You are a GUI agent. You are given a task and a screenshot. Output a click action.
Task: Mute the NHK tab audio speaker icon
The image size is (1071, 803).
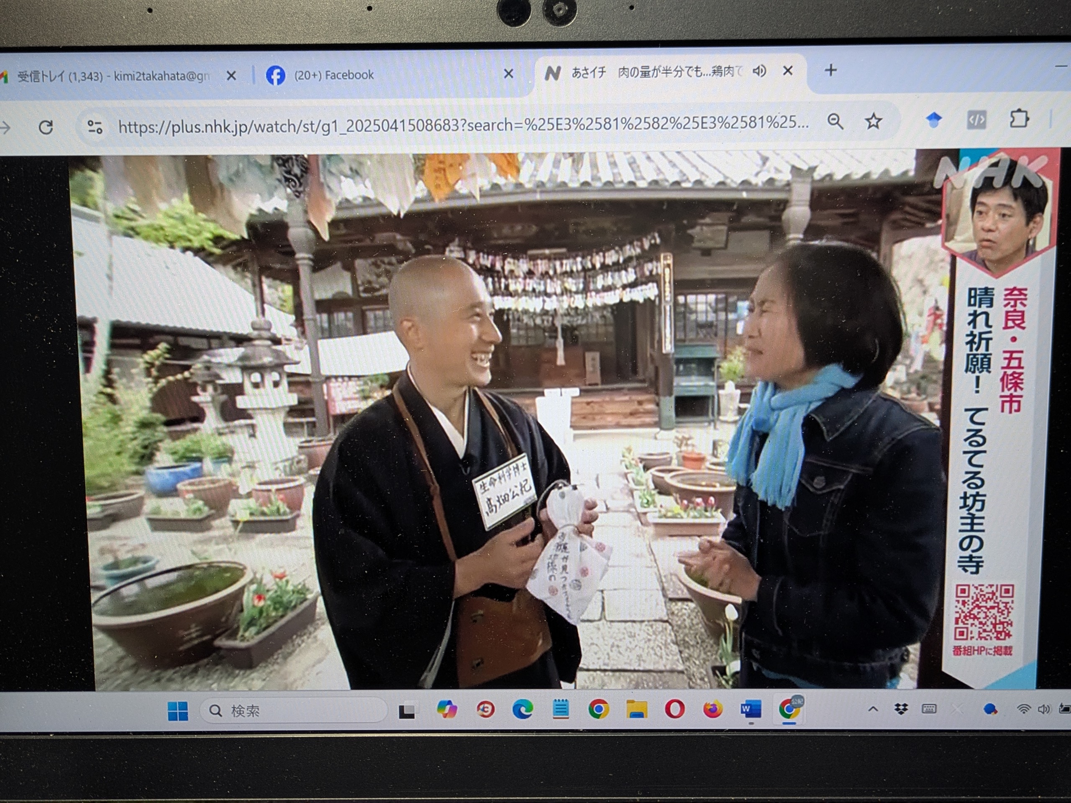[x=759, y=72]
